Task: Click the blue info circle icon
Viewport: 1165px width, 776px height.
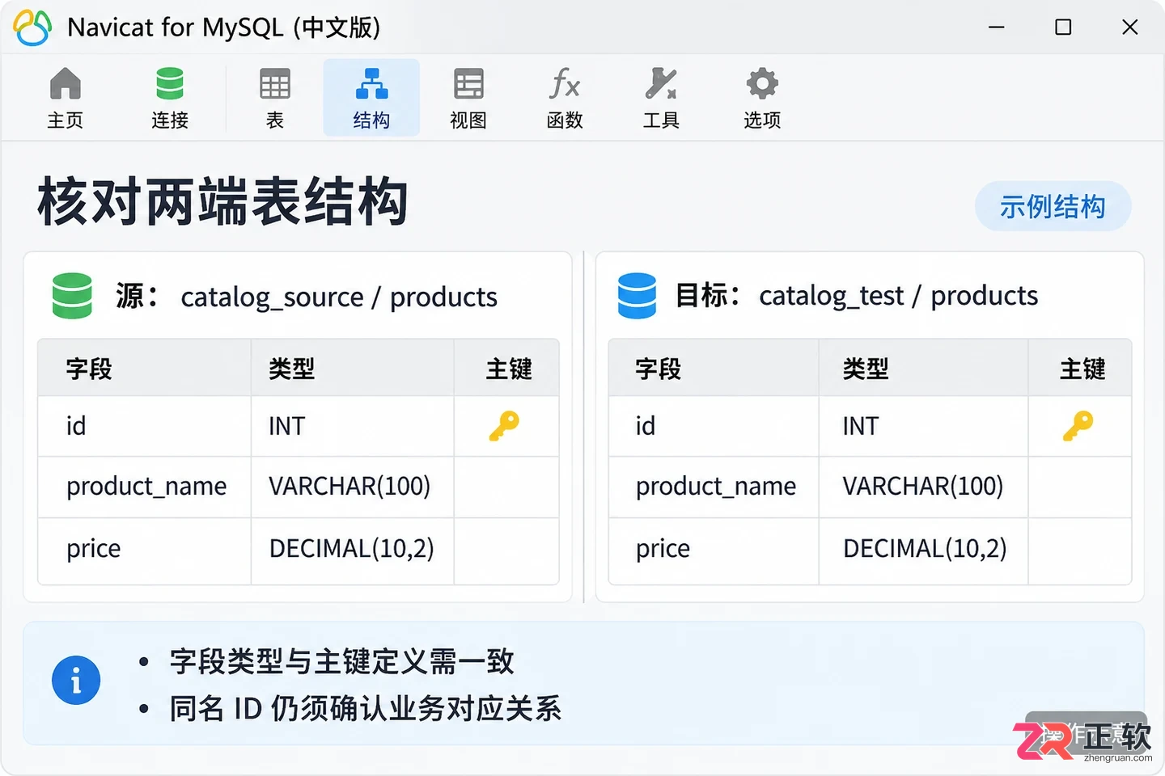Action: 76,680
